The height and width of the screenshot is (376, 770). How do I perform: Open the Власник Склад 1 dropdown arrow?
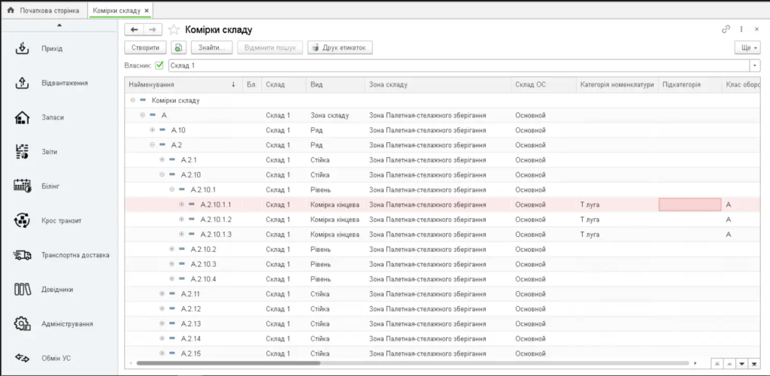click(x=755, y=65)
